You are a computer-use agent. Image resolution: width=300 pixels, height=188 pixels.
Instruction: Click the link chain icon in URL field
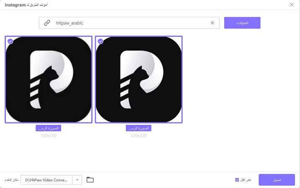tap(47, 23)
